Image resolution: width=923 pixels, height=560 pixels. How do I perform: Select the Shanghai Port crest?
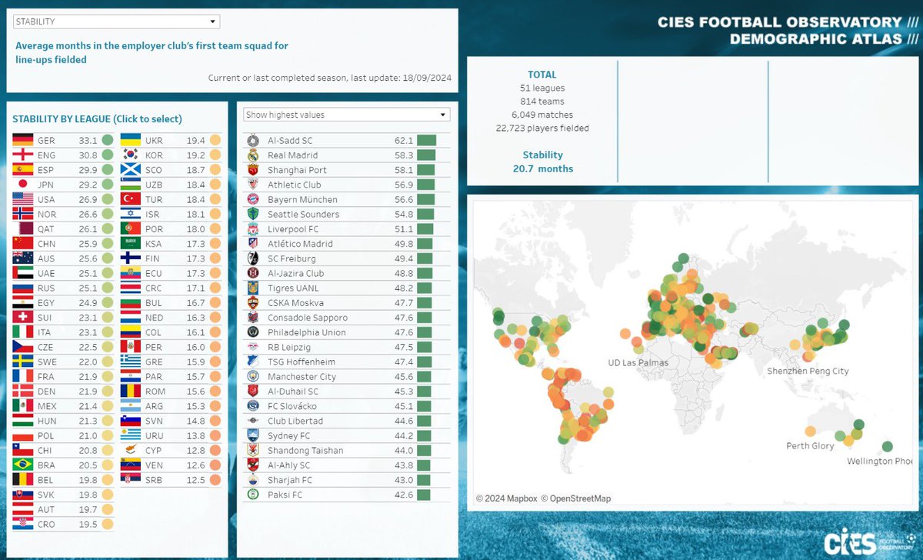pos(253,170)
